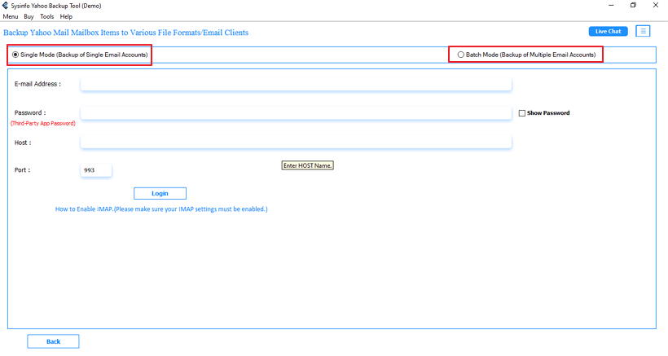Open the Help menu
668x356 pixels.
(66, 16)
